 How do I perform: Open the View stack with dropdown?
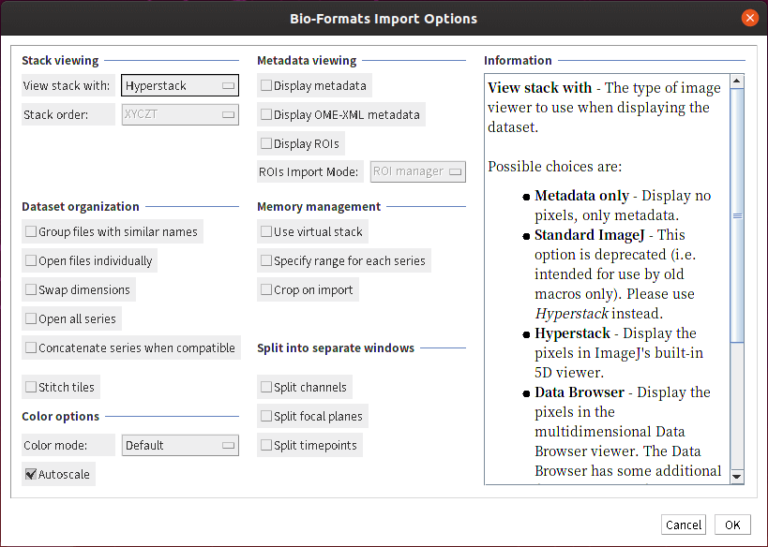pyautogui.click(x=179, y=84)
